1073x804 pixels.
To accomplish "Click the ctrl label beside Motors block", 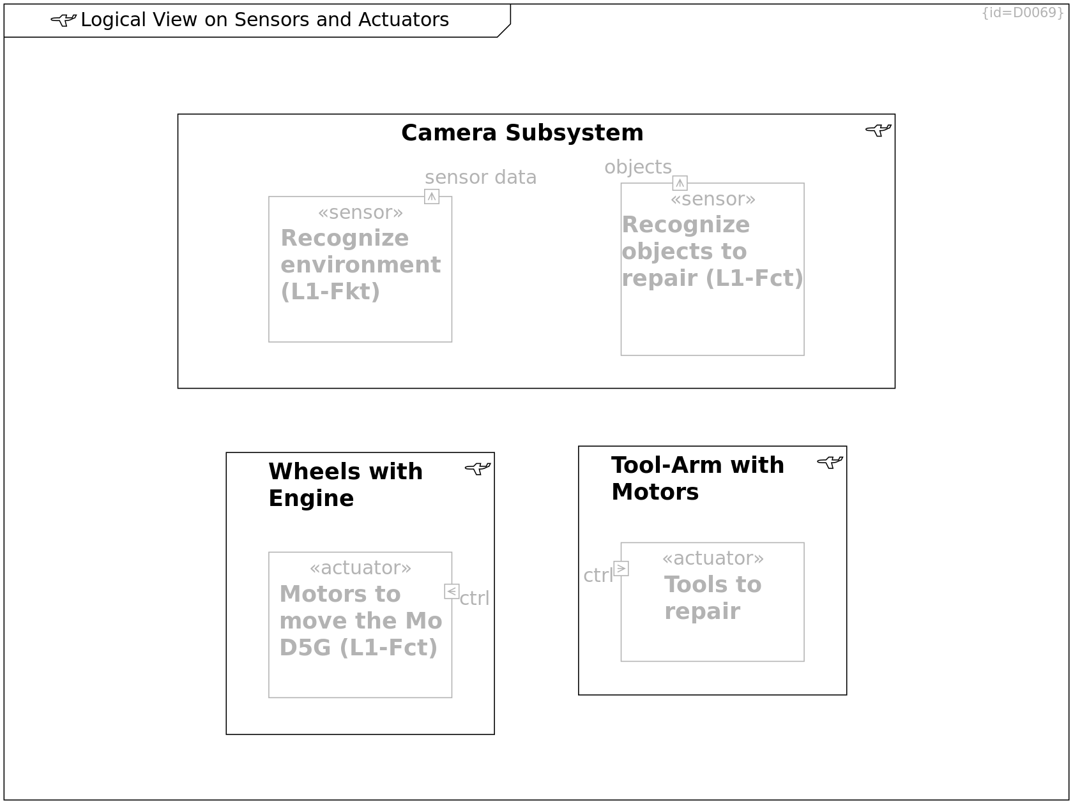I will pos(475,599).
